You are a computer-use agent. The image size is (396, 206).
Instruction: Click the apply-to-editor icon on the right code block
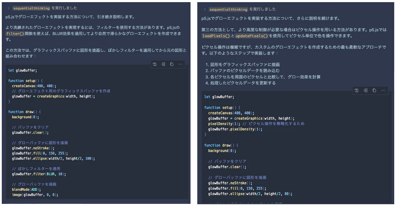pyautogui.click(x=356, y=90)
